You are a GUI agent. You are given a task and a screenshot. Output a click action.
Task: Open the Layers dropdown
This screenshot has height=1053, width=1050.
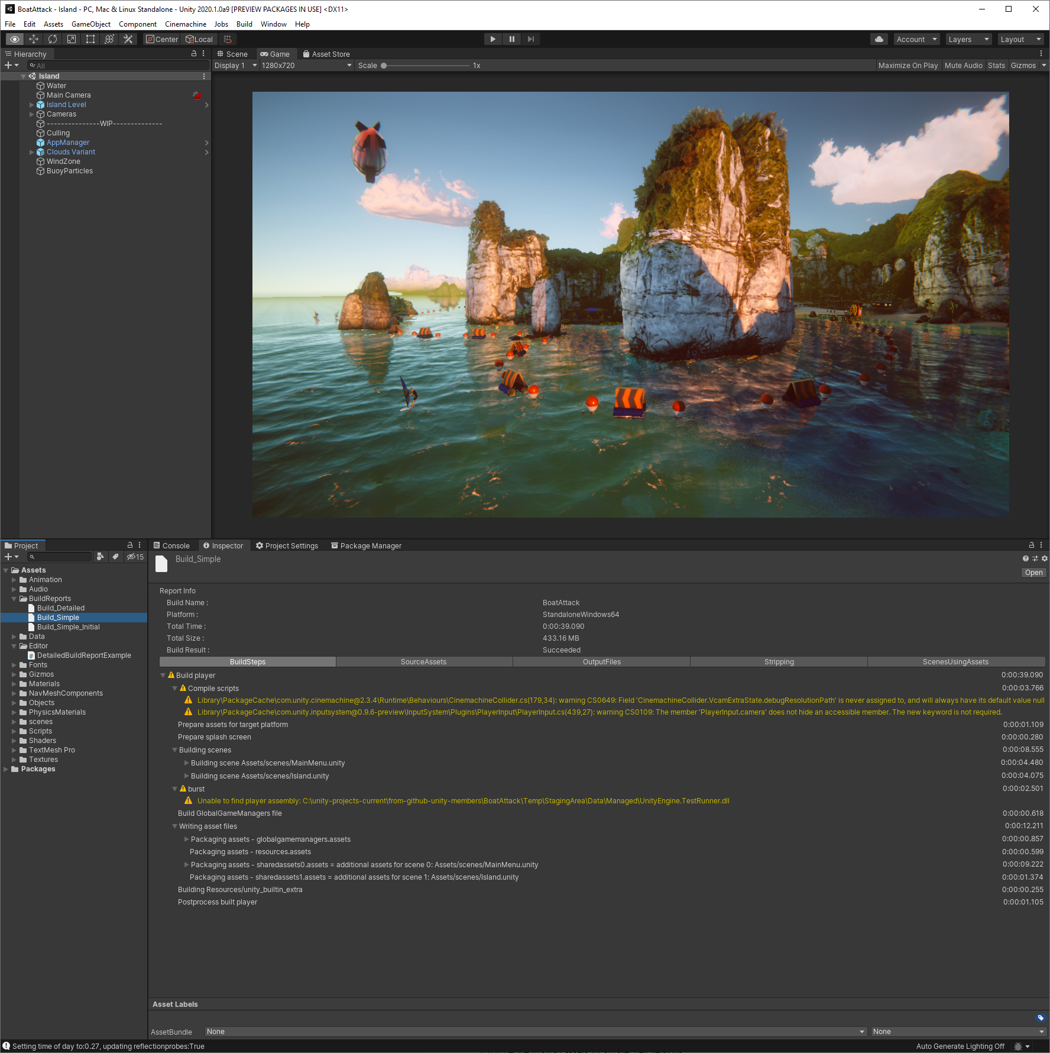pos(968,39)
